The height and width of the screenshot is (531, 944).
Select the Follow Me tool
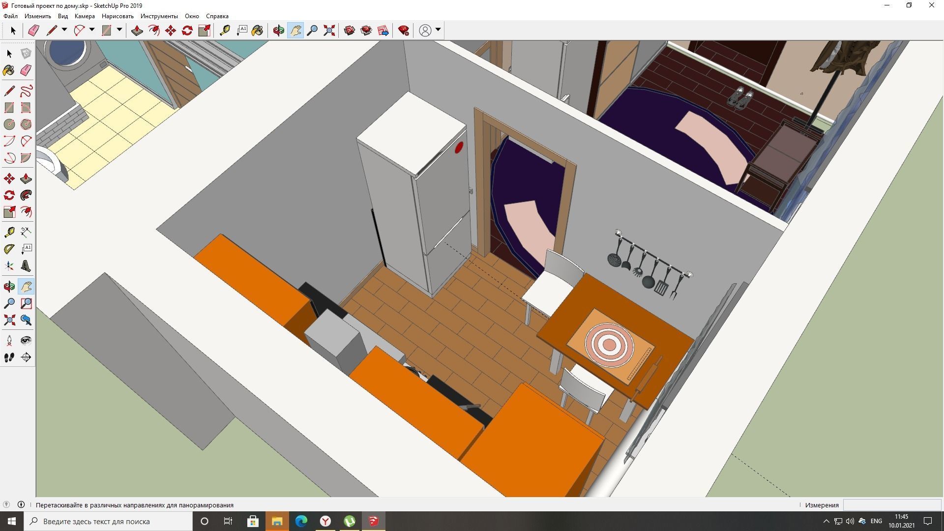pyautogui.click(x=26, y=195)
